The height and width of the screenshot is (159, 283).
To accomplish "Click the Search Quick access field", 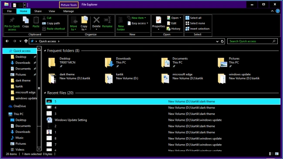I will [253, 41].
